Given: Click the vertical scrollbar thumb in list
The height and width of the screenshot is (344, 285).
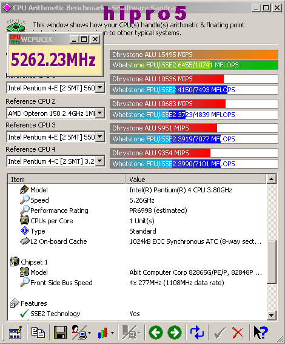Looking at the screenshot, I should [272, 262].
